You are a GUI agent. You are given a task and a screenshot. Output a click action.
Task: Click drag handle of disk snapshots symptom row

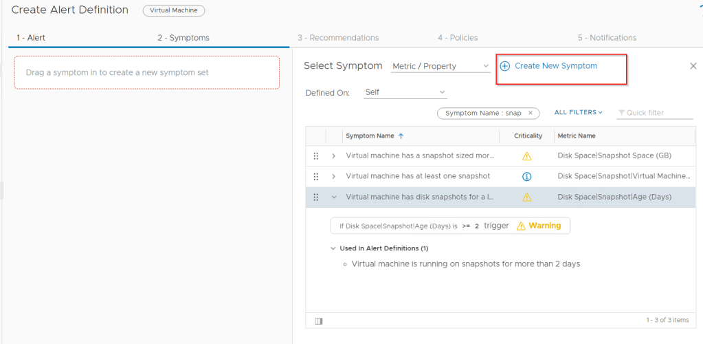[316, 197]
